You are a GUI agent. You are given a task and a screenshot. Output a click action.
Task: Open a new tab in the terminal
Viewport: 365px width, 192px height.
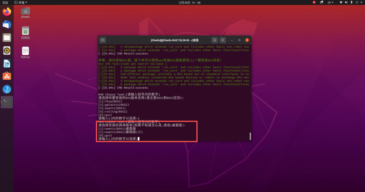point(103,40)
